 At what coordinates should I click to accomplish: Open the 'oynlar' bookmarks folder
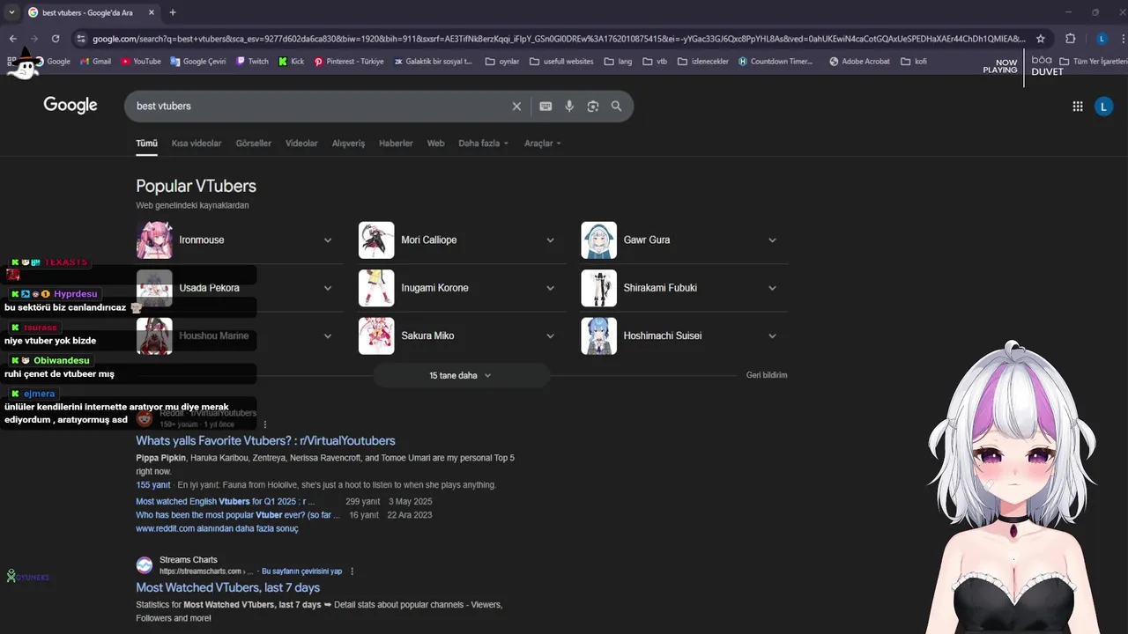(501, 62)
